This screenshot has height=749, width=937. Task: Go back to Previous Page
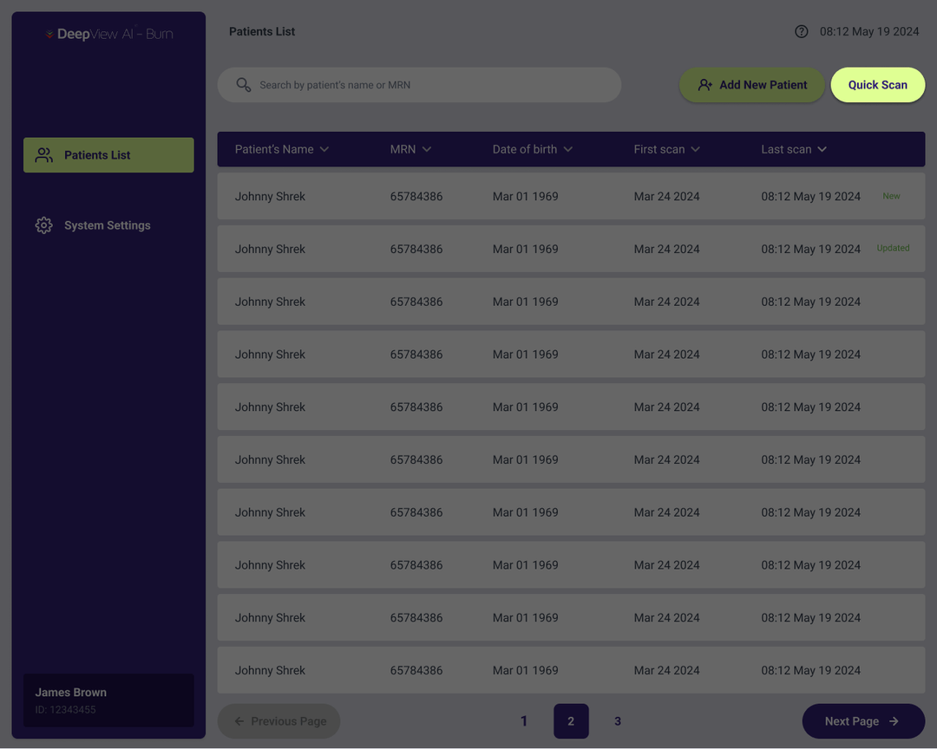pos(279,721)
